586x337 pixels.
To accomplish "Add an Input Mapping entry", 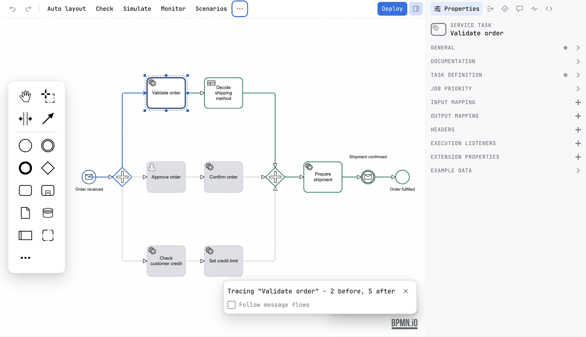I will 578,102.
